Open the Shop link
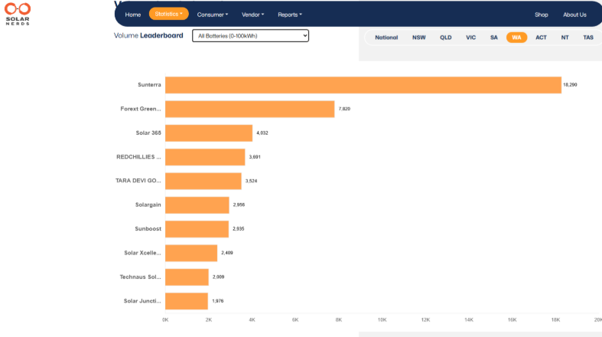Viewport: 602px width, 337px height. pyautogui.click(x=542, y=15)
